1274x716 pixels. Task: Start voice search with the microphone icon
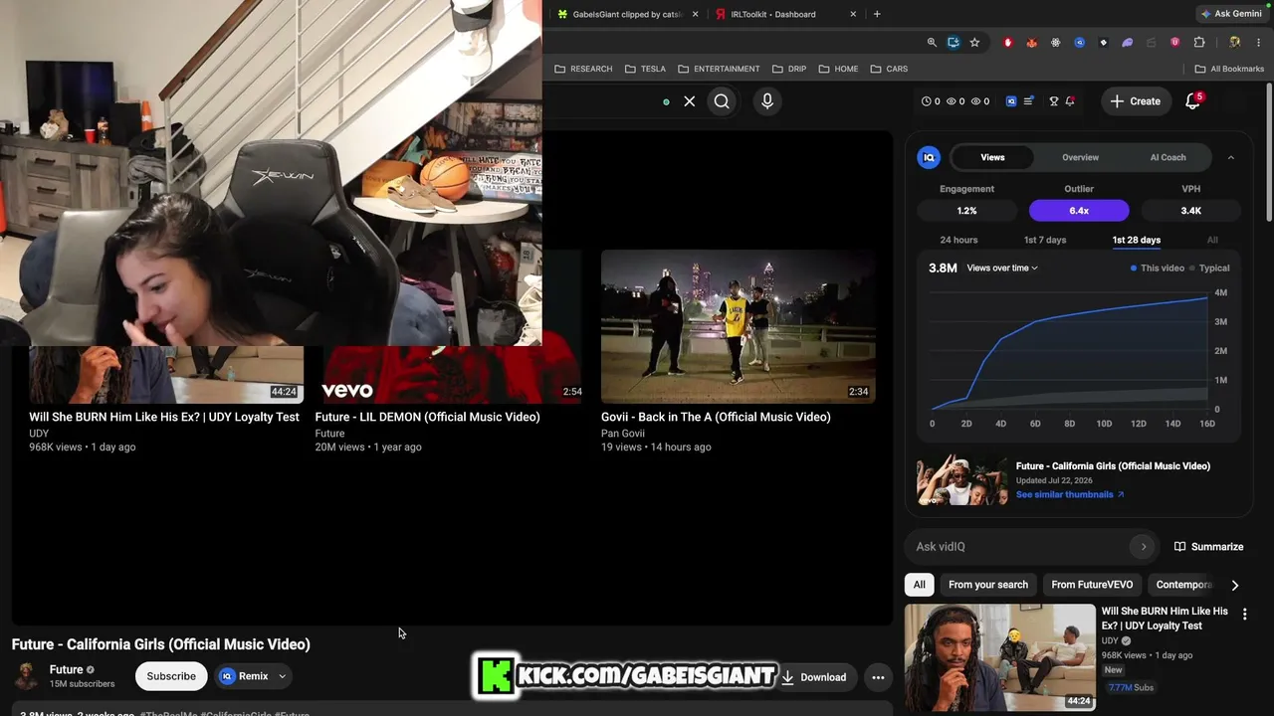pos(766,100)
